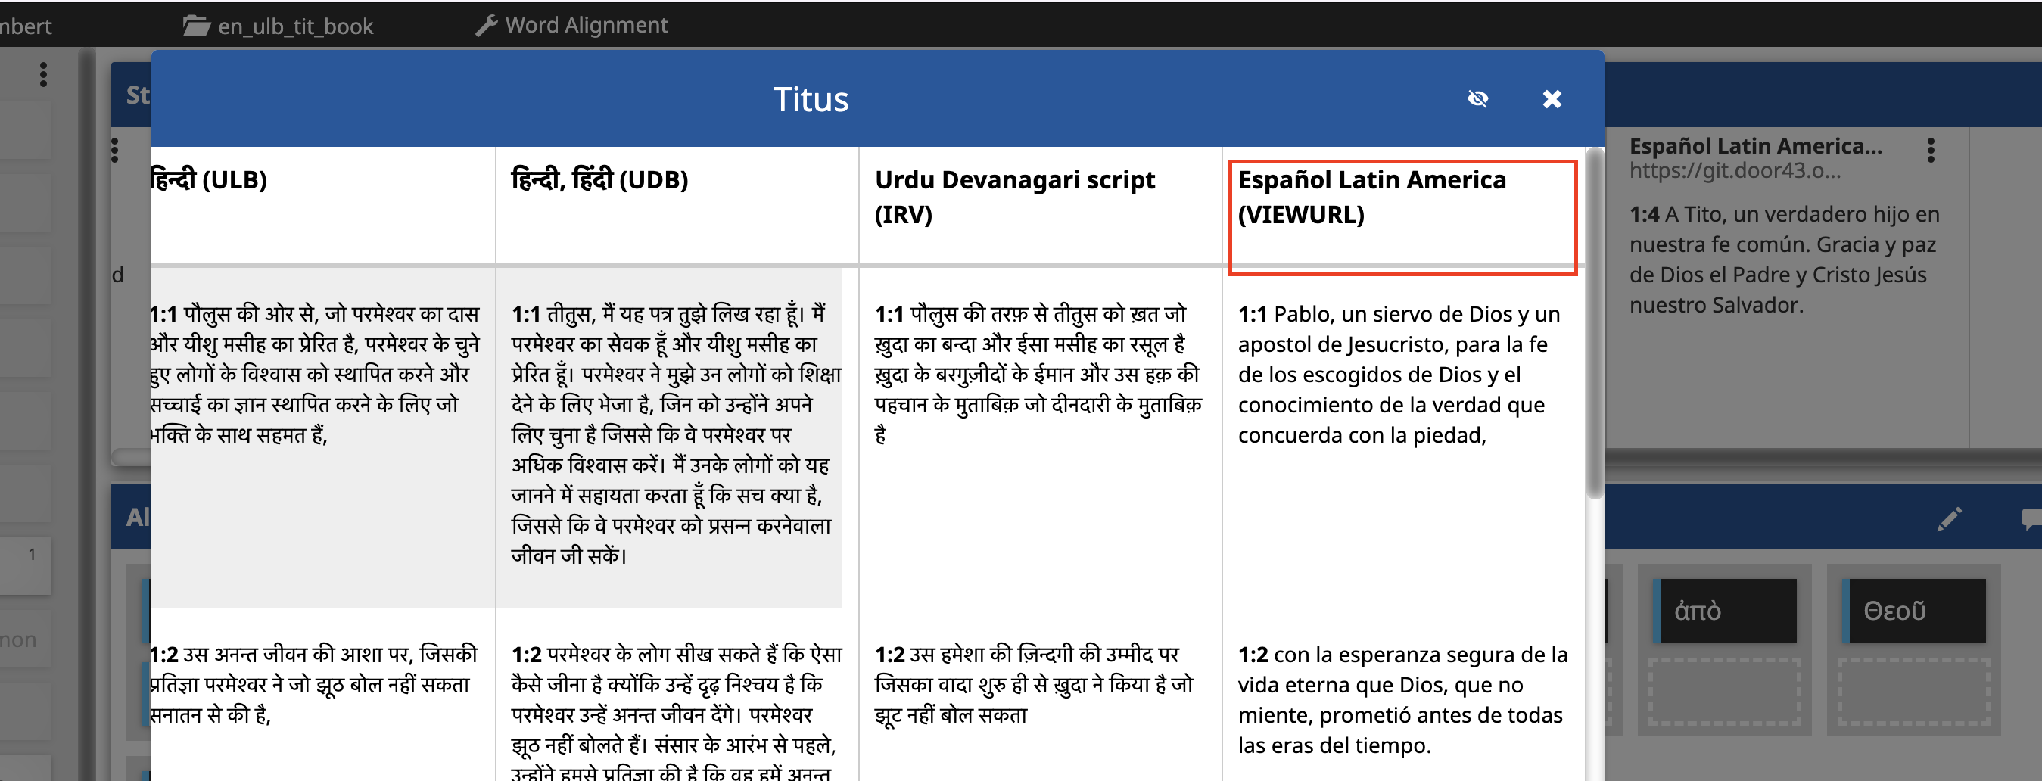Click the Titus dialog vertical scrollbar

pyautogui.click(x=1594, y=323)
